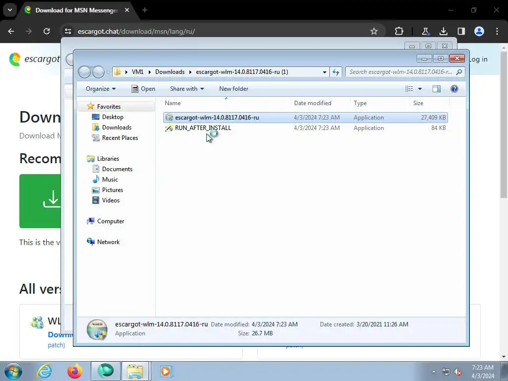Open Downloads in the navigation pane

[117, 127]
